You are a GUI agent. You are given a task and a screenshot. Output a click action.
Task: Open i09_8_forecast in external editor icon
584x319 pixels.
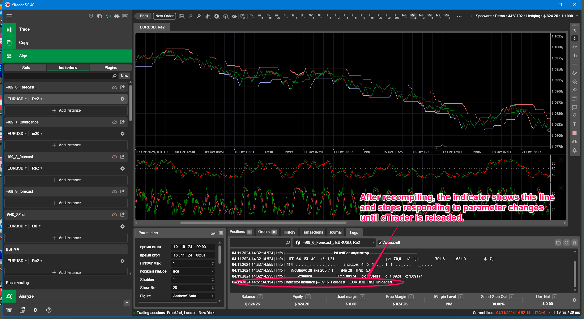[x=122, y=157]
